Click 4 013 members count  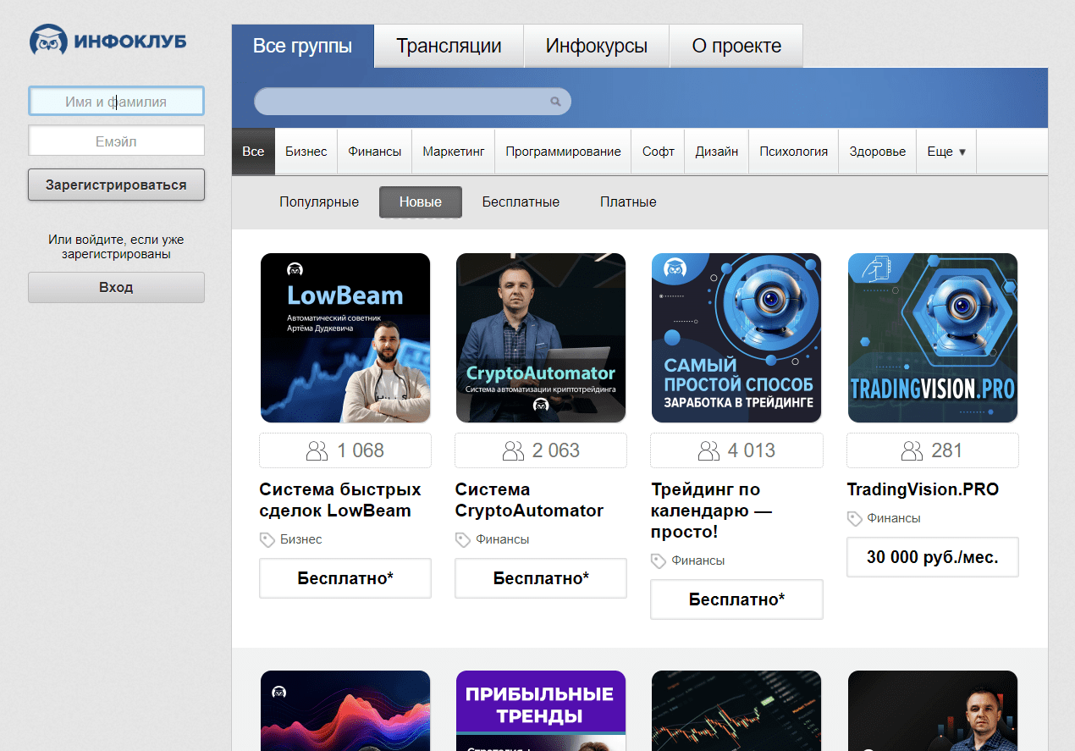pos(752,450)
